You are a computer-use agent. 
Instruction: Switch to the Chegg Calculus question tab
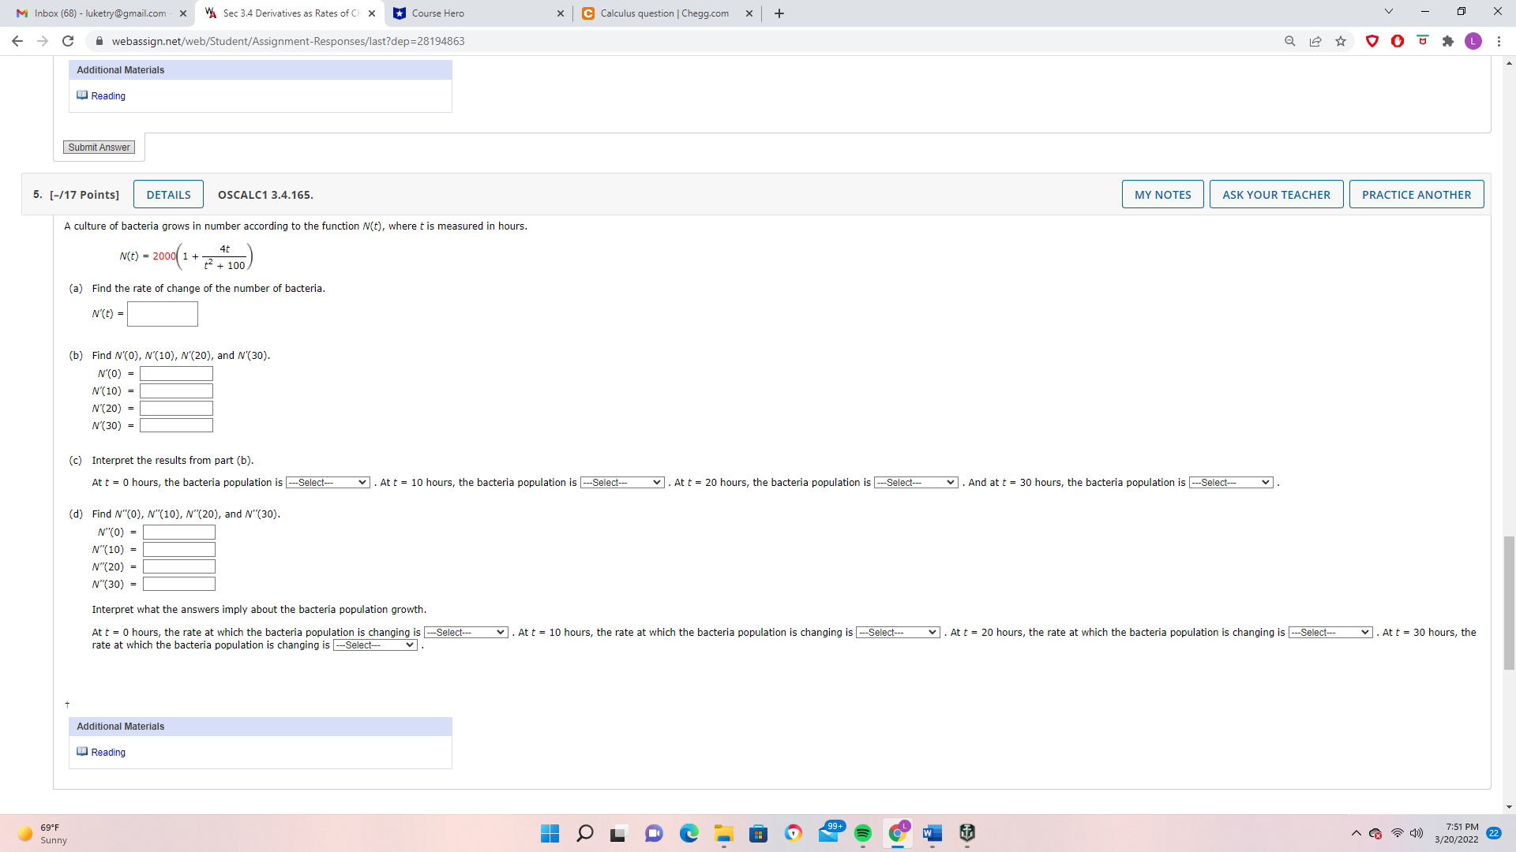[x=663, y=13]
